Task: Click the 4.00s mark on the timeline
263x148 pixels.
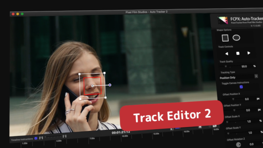Action: pyautogui.click(x=59, y=141)
